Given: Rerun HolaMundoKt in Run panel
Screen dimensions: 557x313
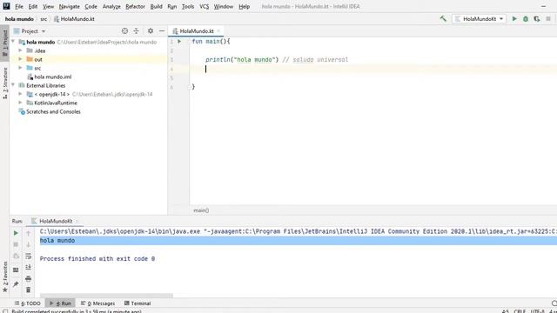Looking at the screenshot, I should pyautogui.click(x=16, y=233).
